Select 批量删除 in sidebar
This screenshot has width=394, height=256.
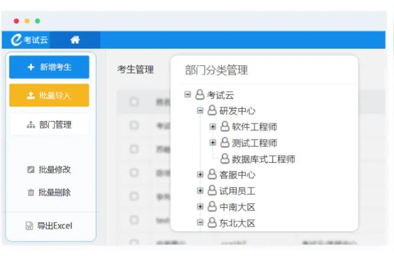49,192
